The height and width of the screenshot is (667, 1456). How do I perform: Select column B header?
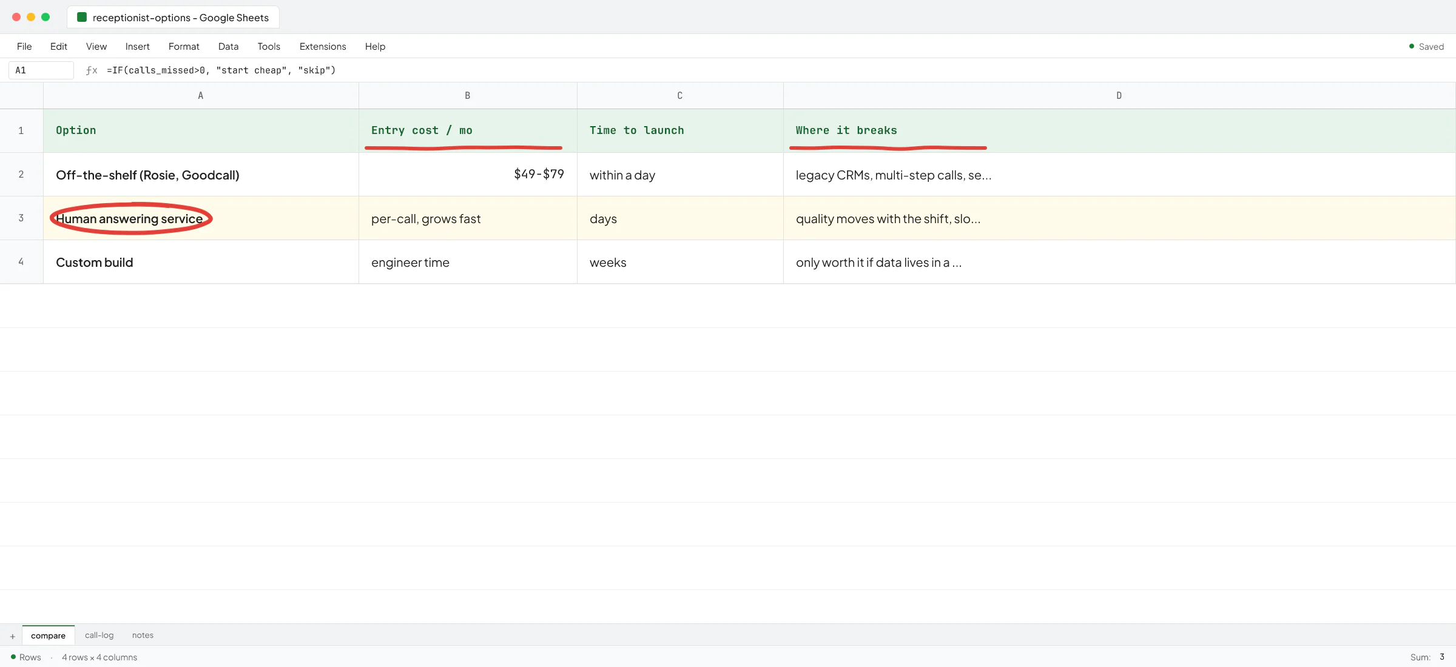[x=468, y=96]
